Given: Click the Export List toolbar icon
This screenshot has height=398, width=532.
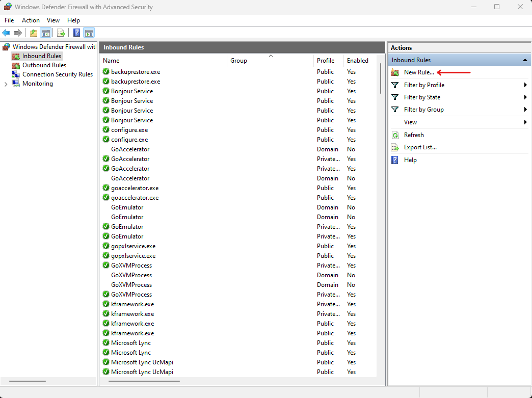Looking at the screenshot, I should [61, 33].
